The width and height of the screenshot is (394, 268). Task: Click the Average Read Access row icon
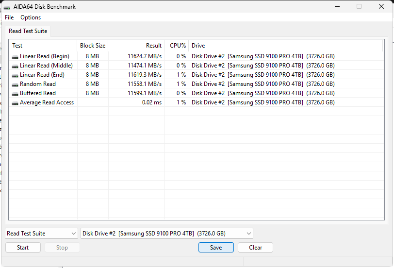point(15,102)
